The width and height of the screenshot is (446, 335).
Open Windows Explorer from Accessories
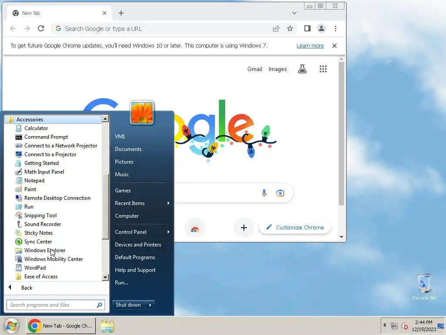45,250
